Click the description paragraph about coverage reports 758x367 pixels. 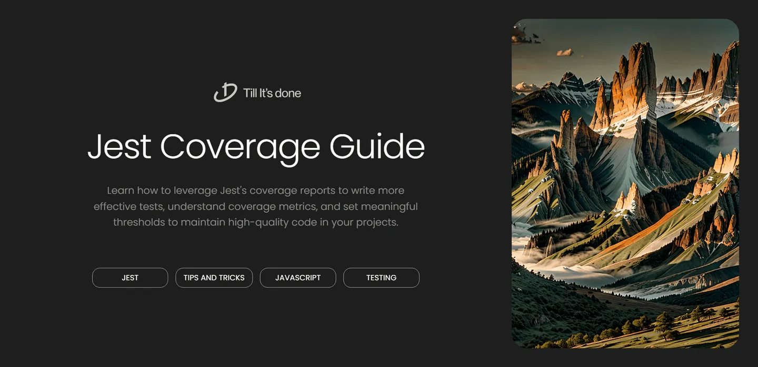pos(256,206)
